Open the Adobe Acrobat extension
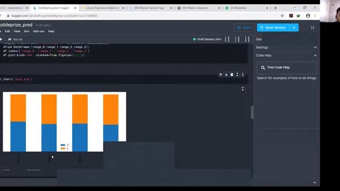The image size is (340, 191). click(291, 15)
